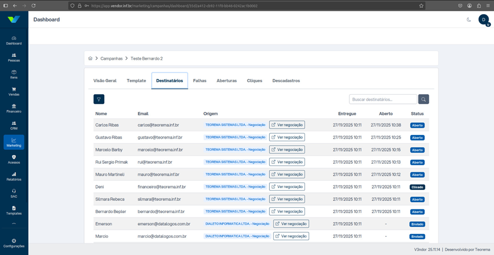This screenshot has width=494, height=255.
Task: Open the user avatar D menu
Action: tap(484, 20)
